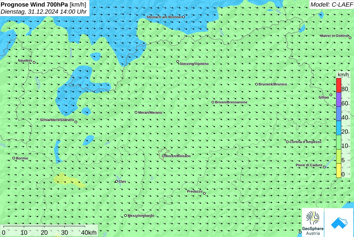
Task: Click the Bozen/Bolzano marker circle
Action: [163, 156]
